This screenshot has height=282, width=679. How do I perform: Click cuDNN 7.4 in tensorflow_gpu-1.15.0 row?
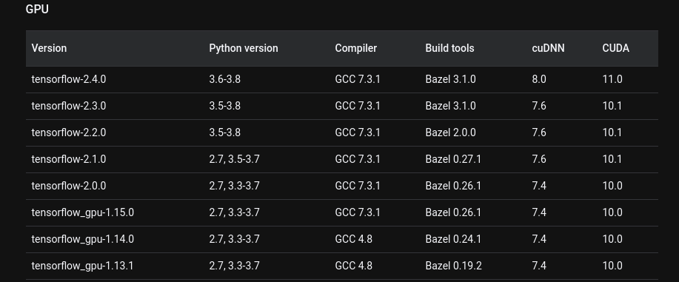(x=539, y=212)
